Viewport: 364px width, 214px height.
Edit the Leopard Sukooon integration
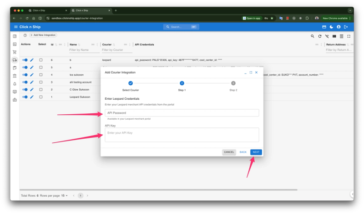(32, 97)
